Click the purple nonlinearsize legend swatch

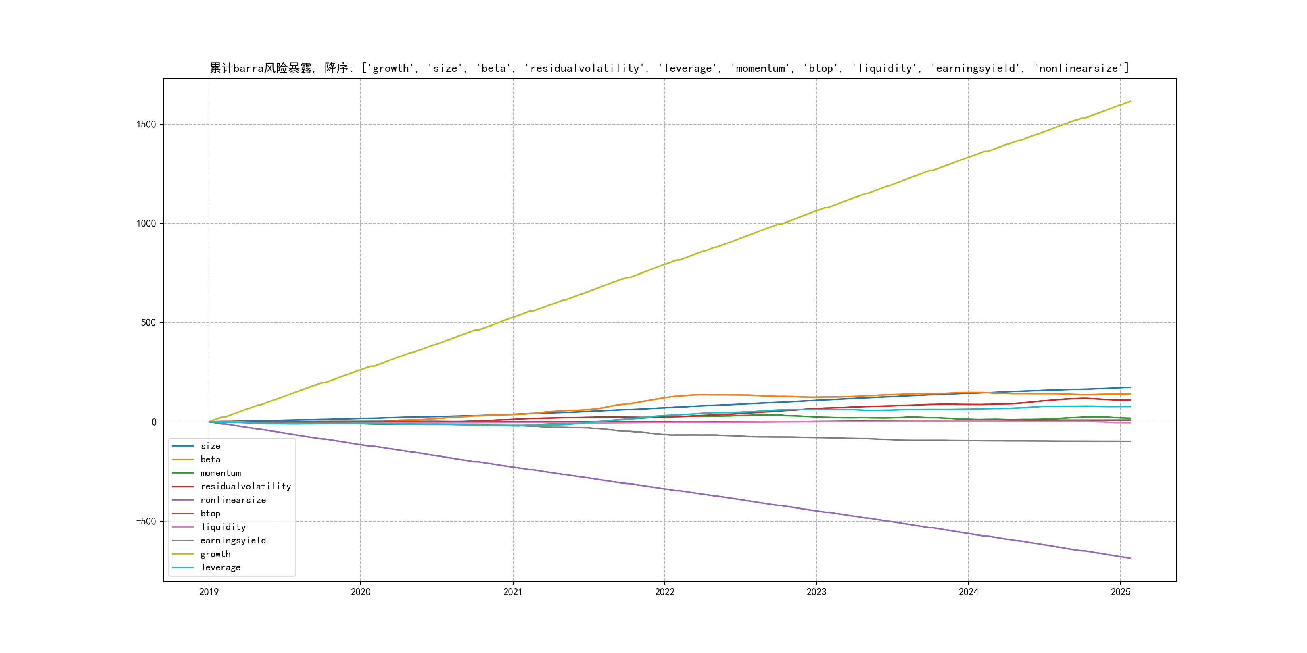[182, 500]
